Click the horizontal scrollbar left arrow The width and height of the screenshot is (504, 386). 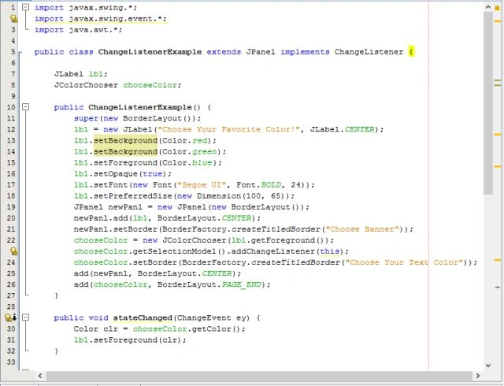[40, 376]
